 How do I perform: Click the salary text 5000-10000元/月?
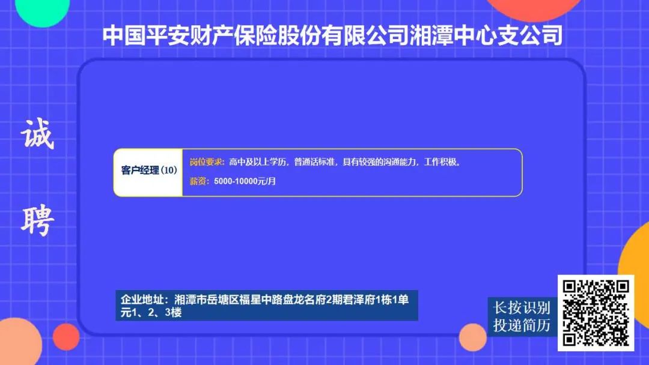coord(245,181)
